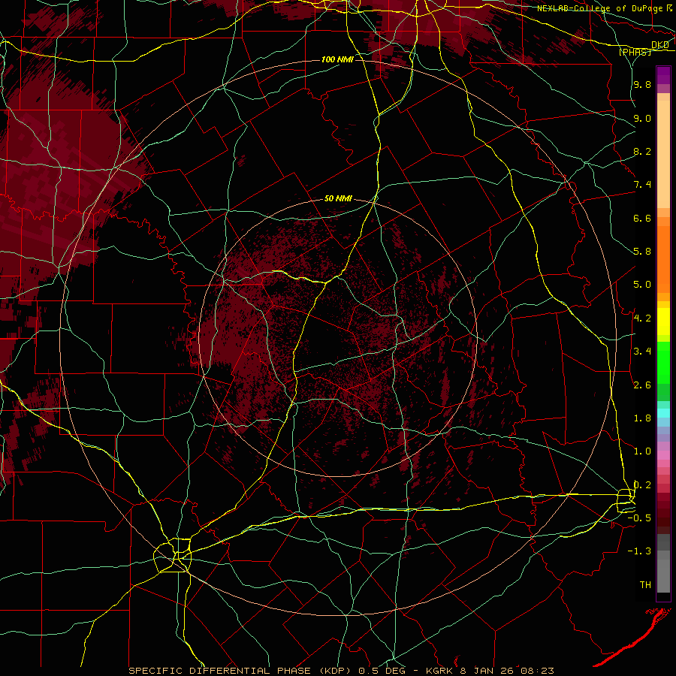Pick the pink segment of the color bar
The height and width of the screenshot is (676, 676).
663,455
